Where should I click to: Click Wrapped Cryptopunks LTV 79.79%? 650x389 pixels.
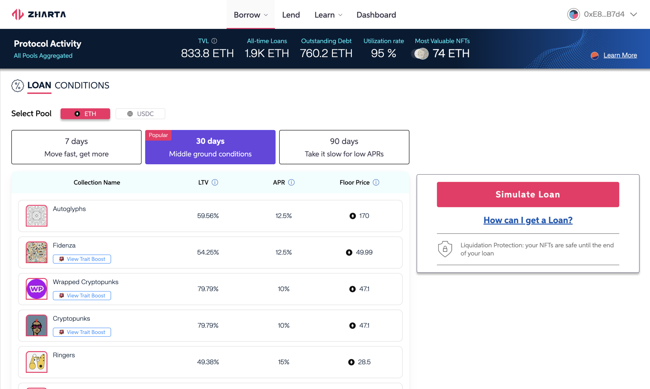pos(208,289)
